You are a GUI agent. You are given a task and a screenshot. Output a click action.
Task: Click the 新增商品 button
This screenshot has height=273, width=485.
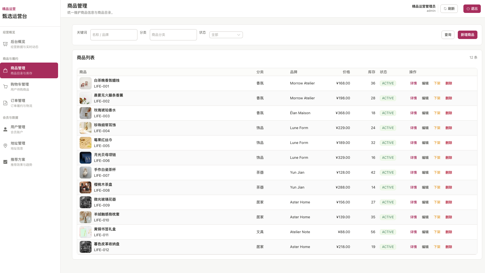click(x=468, y=35)
